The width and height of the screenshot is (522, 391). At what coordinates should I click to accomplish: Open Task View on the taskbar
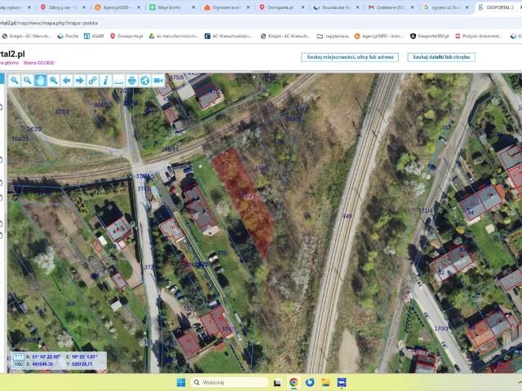point(277,383)
